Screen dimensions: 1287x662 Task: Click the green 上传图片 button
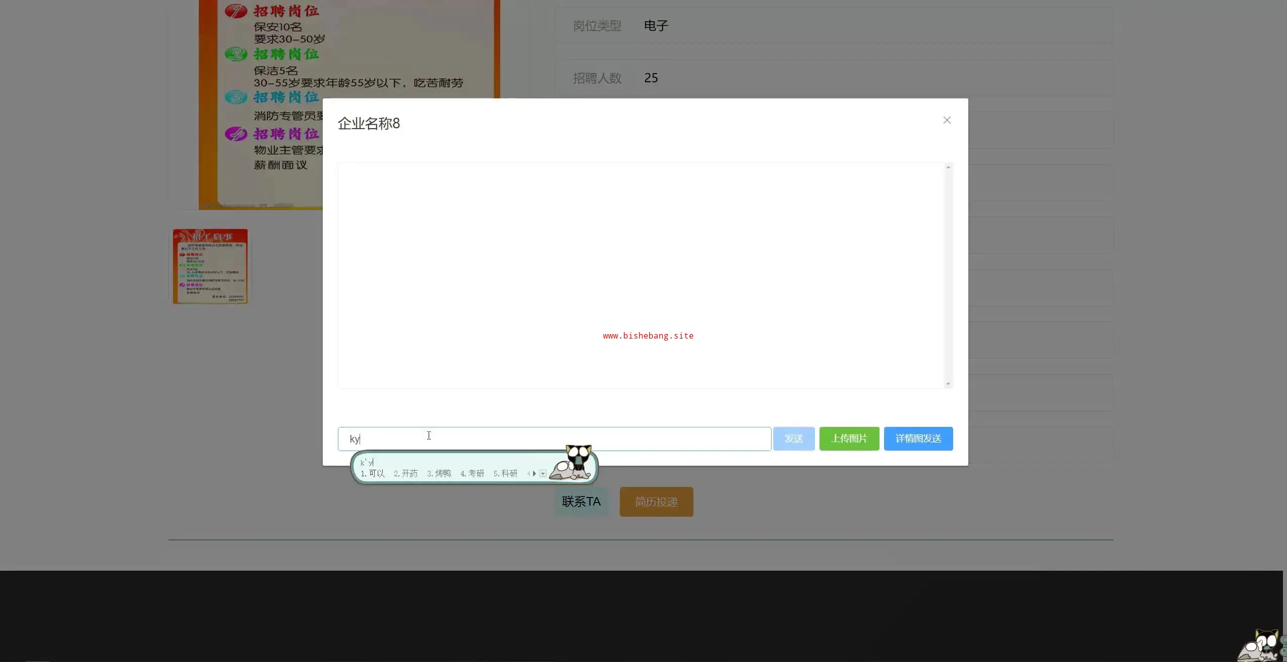point(849,438)
